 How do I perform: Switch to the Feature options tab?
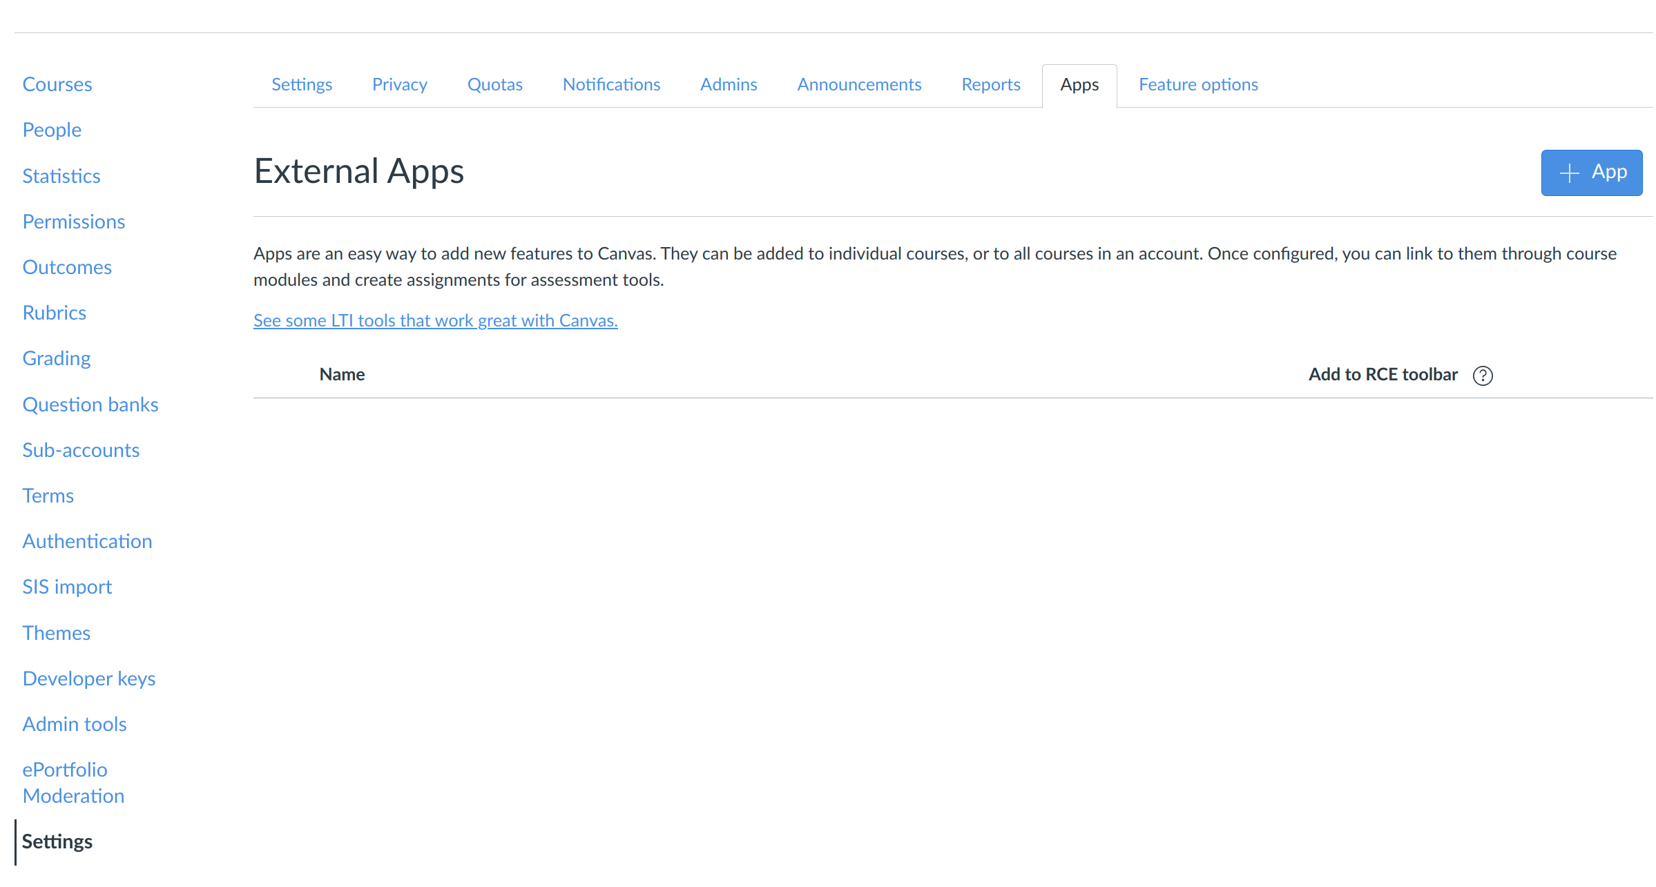[x=1198, y=84]
